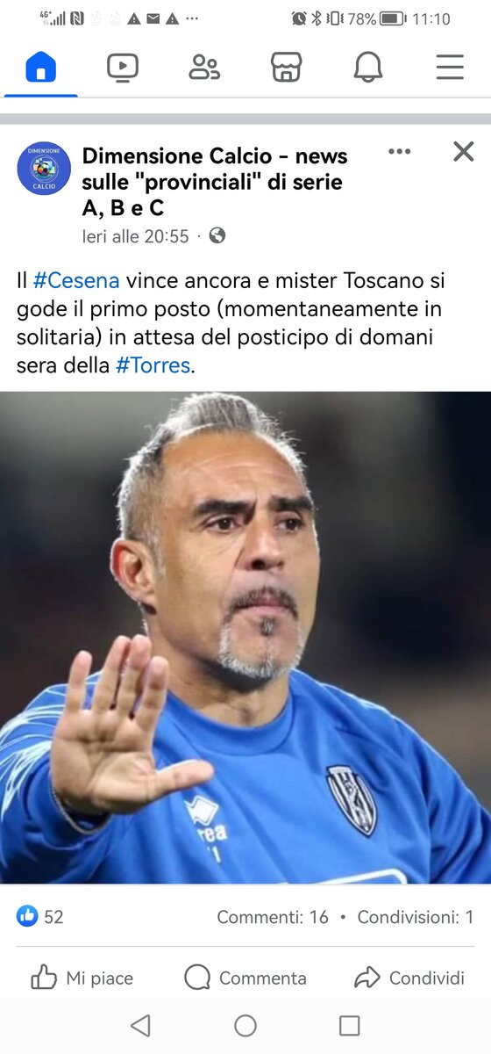Open the Dimensione Calcio page name
This screenshot has width=491, height=1054.
coord(215,182)
